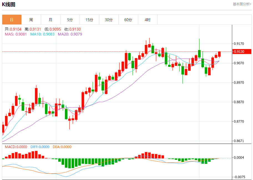
Task: Click the green candle with the tallest upper wick
Action: pyautogui.click(x=199, y=54)
